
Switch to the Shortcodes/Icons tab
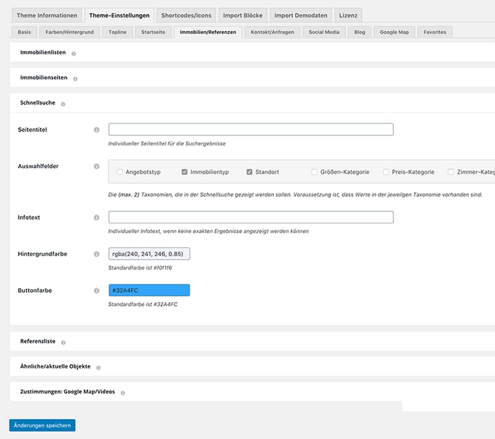point(186,15)
